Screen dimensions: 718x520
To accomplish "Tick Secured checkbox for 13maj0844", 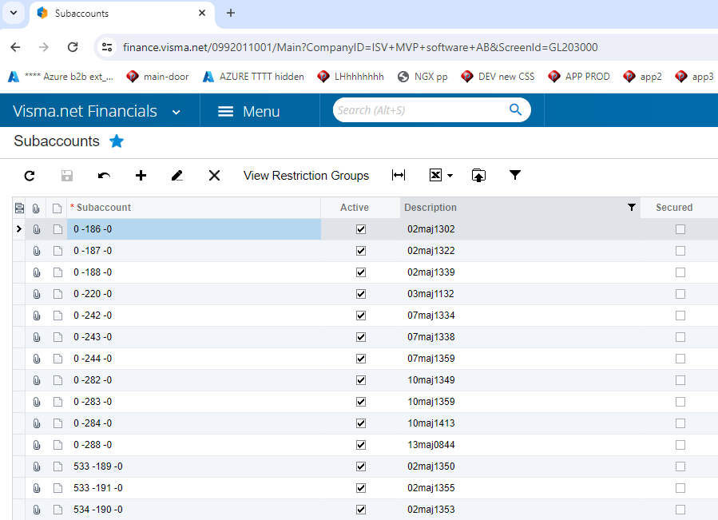I will 680,445.
